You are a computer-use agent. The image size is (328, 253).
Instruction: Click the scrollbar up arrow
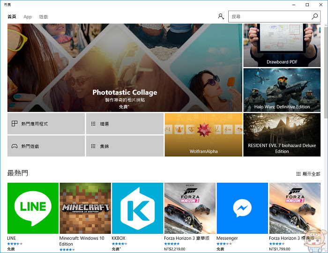coord(326,25)
